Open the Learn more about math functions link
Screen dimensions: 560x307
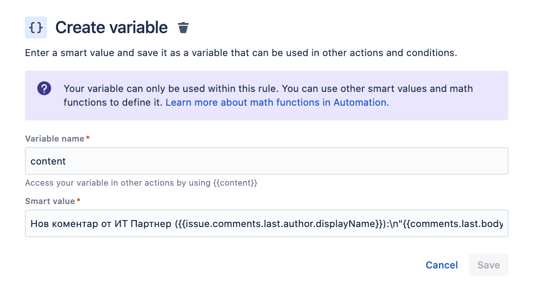pos(277,102)
